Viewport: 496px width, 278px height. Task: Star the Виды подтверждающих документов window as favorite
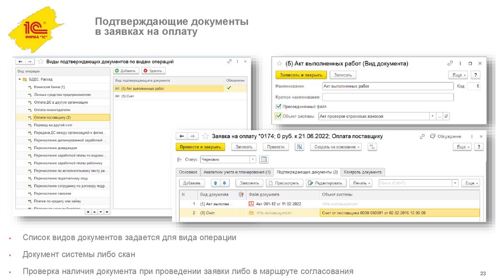[41, 62]
